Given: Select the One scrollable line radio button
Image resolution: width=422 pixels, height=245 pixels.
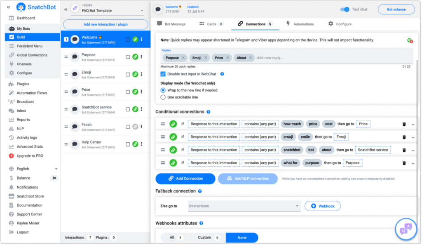Looking at the screenshot, I should 162,97.
